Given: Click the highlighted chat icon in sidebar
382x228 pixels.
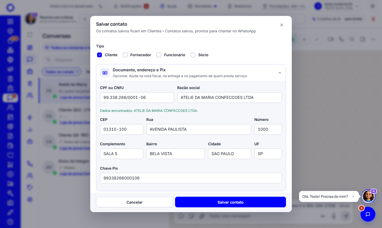Looking at the screenshot, I should 10,98.
